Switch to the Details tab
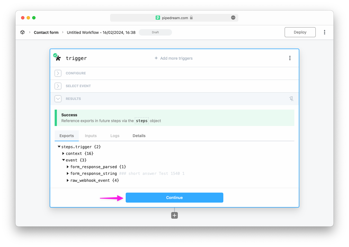This screenshot has width=349, height=247. (x=139, y=136)
